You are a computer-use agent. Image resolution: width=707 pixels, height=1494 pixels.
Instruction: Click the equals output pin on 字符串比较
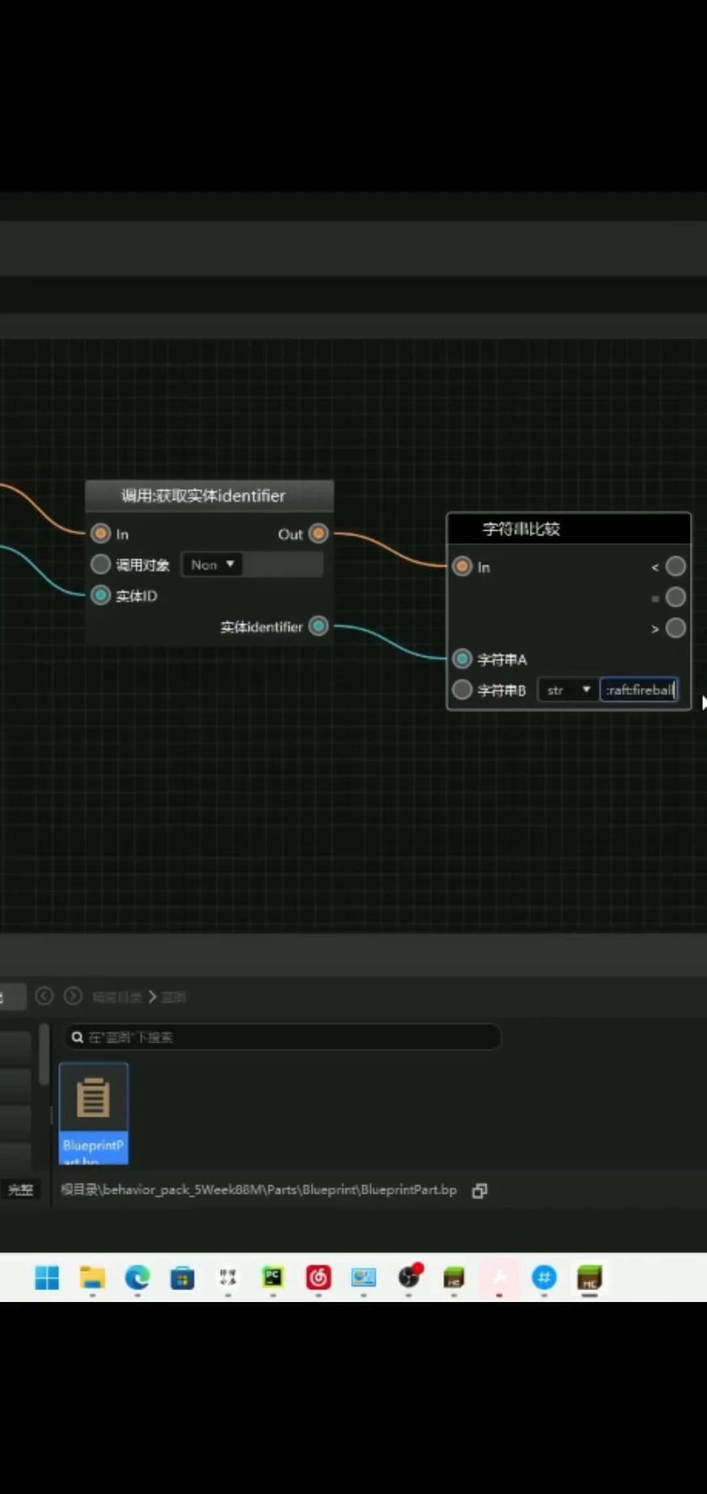675,597
